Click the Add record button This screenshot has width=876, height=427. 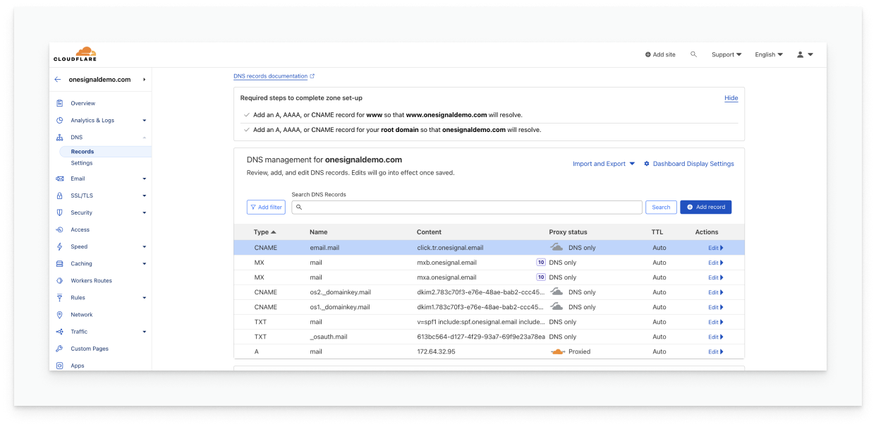tap(705, 207)
